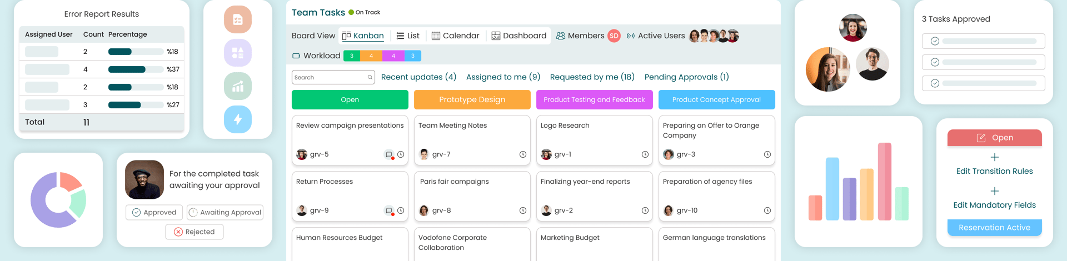Click the blue lightning bolt icon

pos(238,119)
